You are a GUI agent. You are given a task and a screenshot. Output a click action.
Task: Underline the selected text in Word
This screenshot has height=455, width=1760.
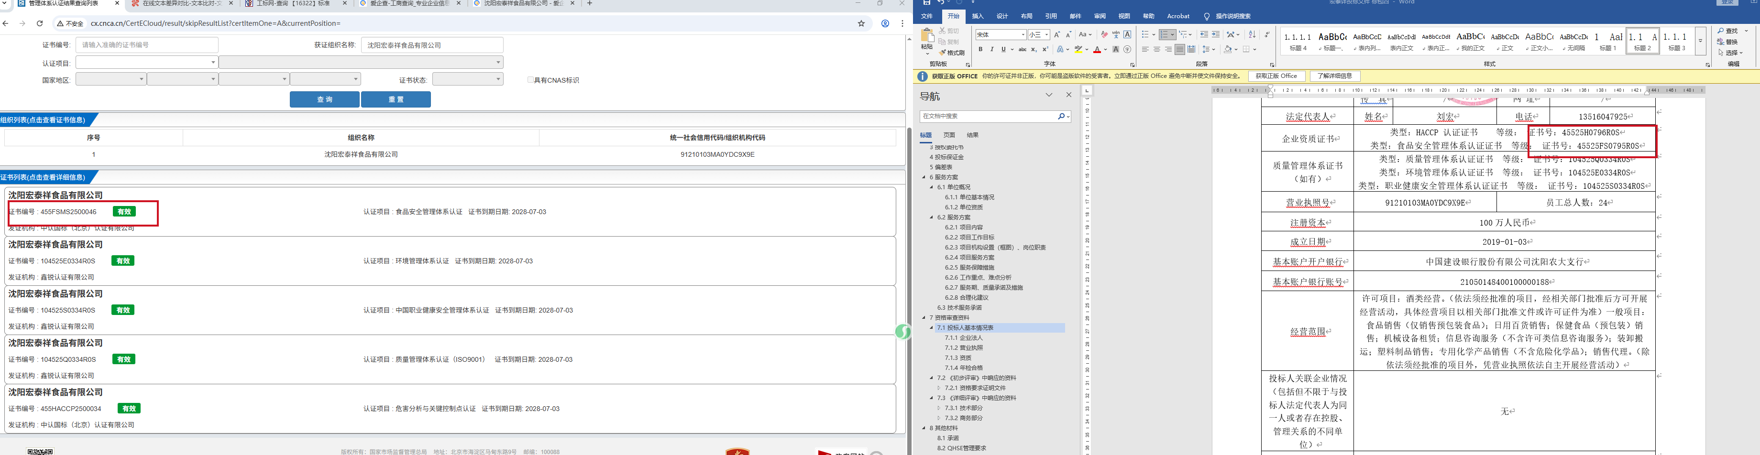click(1004, 49)
